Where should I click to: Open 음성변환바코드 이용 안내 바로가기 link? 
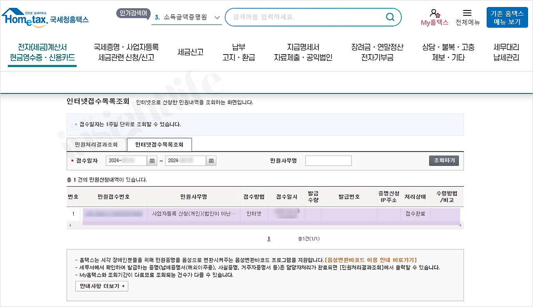pyautogui.click(x=371, y=260)
